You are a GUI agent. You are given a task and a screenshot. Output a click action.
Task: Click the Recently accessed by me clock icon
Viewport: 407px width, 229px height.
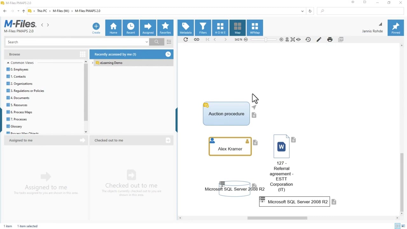[168, 54]
